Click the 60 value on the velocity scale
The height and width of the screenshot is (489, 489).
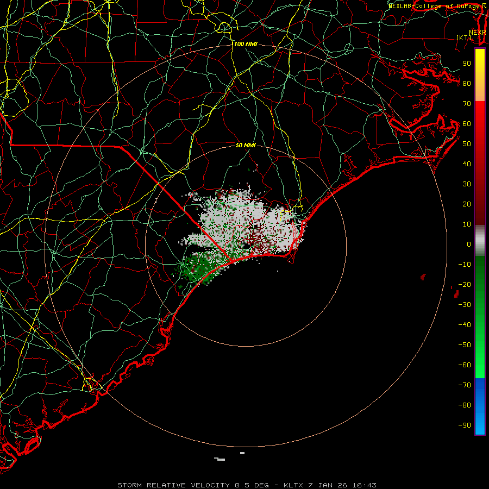click(467, 124)
